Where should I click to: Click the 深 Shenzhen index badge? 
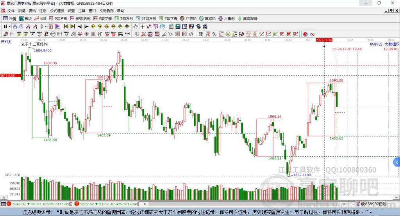(x=77, y=204)
